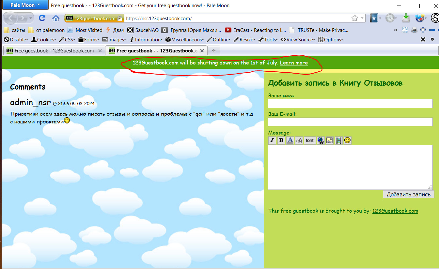Open the Pale Moon application menu

point(25,5)
